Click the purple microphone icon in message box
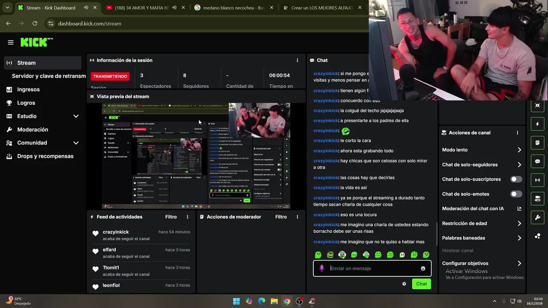This screenshot has width=548, height=308. point(322,268)
